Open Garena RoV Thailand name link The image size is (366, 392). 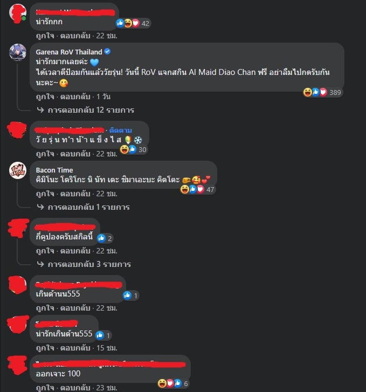click(x=69, y=52)
